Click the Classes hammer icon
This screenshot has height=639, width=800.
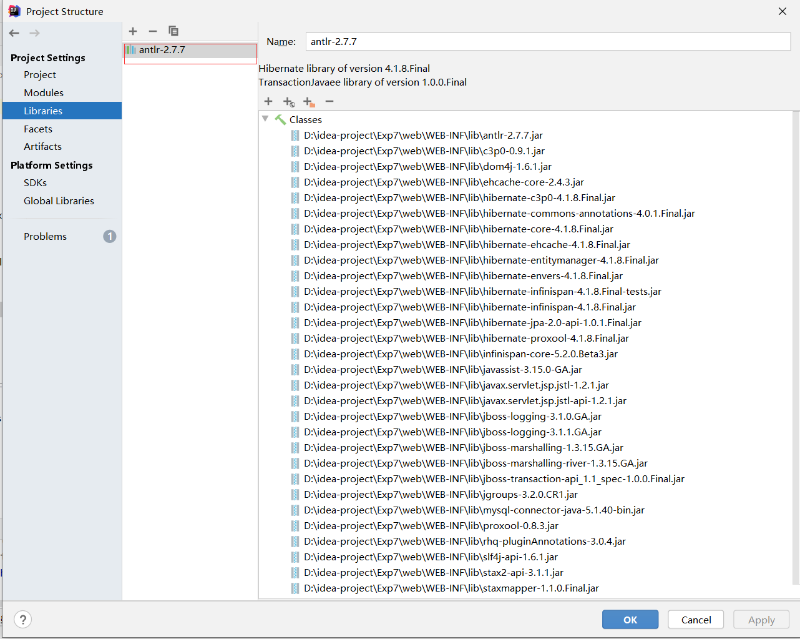tap(280, 119)
